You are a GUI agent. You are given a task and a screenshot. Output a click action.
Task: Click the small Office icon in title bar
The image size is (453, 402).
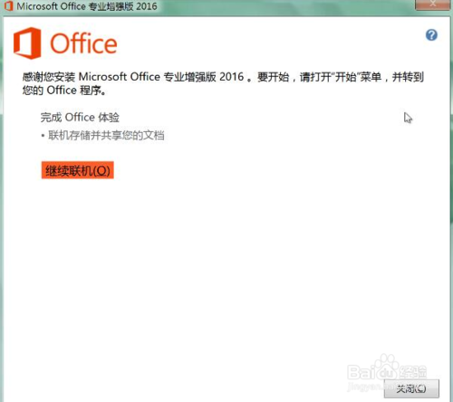pos(8,6)
